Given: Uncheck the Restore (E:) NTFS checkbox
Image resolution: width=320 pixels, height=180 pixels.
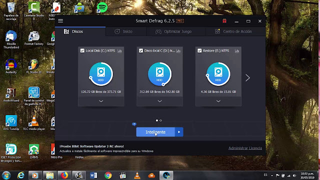Looking at the screenshot, I should click(x=199, y=50).
